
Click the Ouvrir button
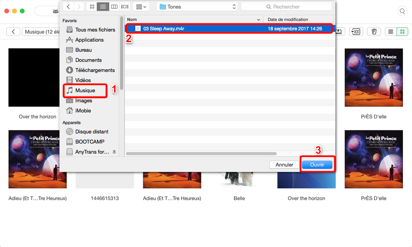point(317,165)
